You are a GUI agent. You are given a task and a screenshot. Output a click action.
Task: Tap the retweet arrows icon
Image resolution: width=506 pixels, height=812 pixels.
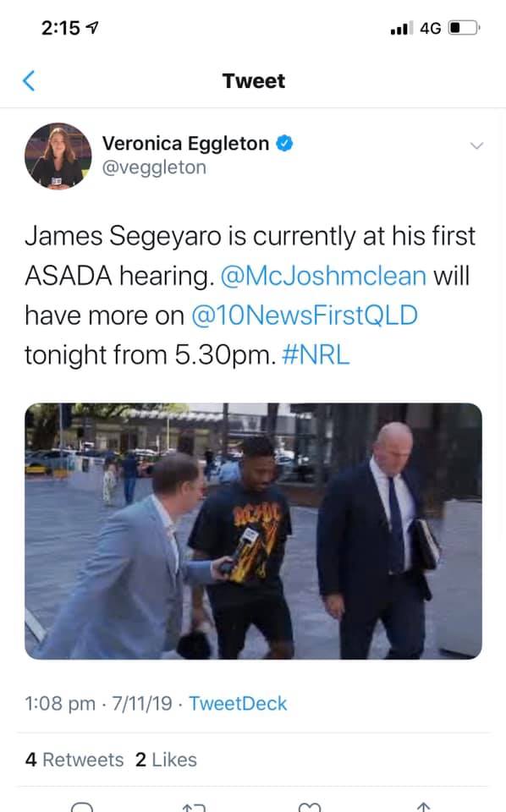(195, 807)
